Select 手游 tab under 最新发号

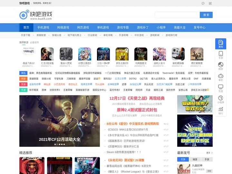[x=207, y=159]
